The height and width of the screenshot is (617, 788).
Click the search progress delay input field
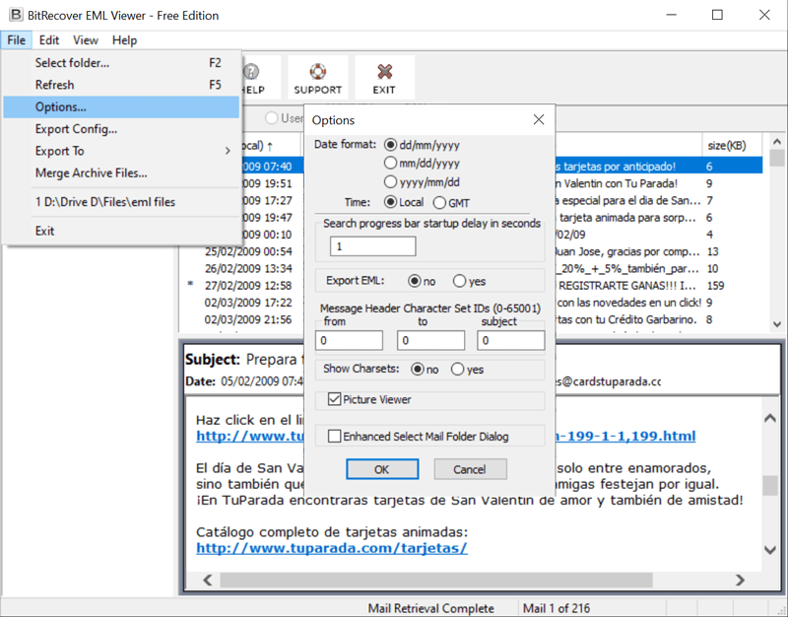click(373, 246)
